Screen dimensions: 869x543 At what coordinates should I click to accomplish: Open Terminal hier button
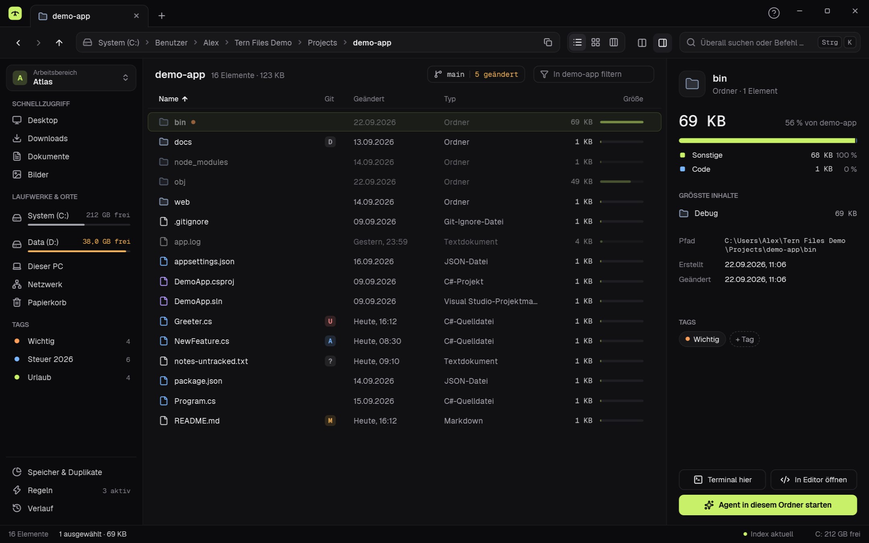point(722,480)
